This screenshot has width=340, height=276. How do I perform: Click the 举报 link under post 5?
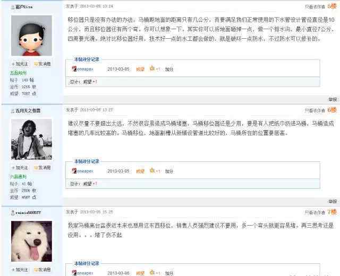[333, 99]
